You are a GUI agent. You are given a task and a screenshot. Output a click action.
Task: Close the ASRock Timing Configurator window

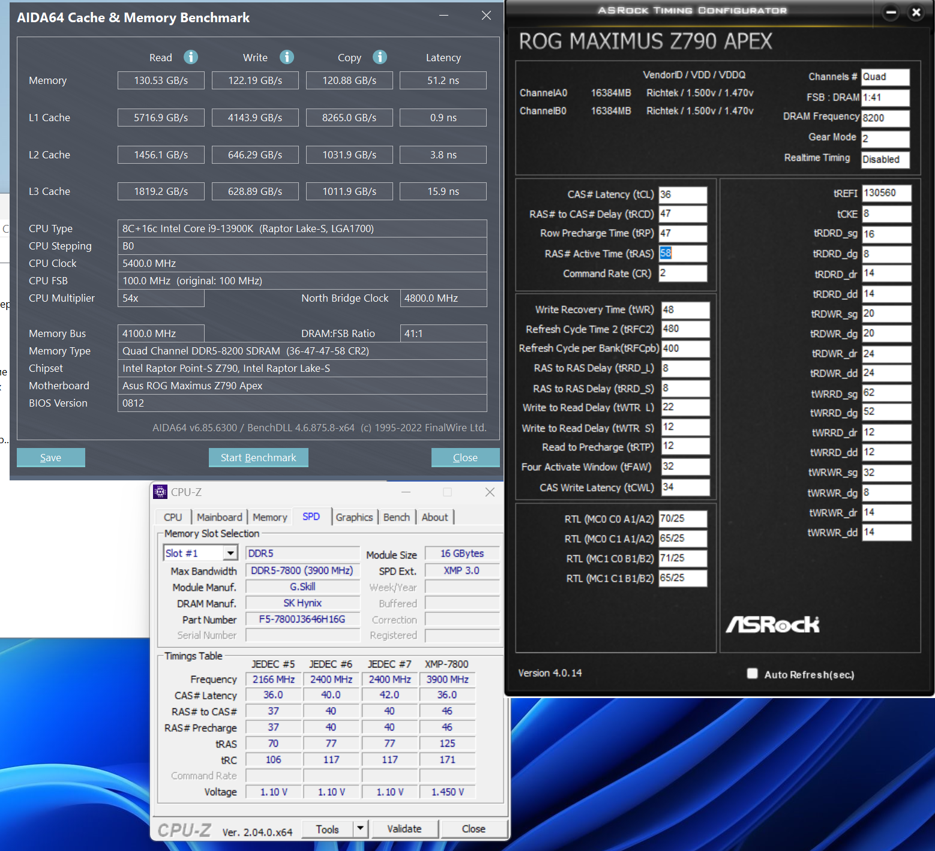coord(916,12)
